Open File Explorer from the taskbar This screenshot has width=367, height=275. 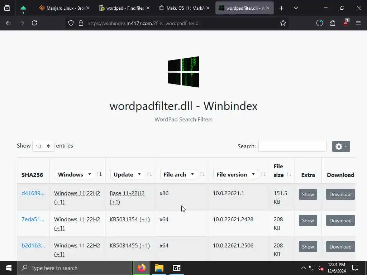click(159, 268)
